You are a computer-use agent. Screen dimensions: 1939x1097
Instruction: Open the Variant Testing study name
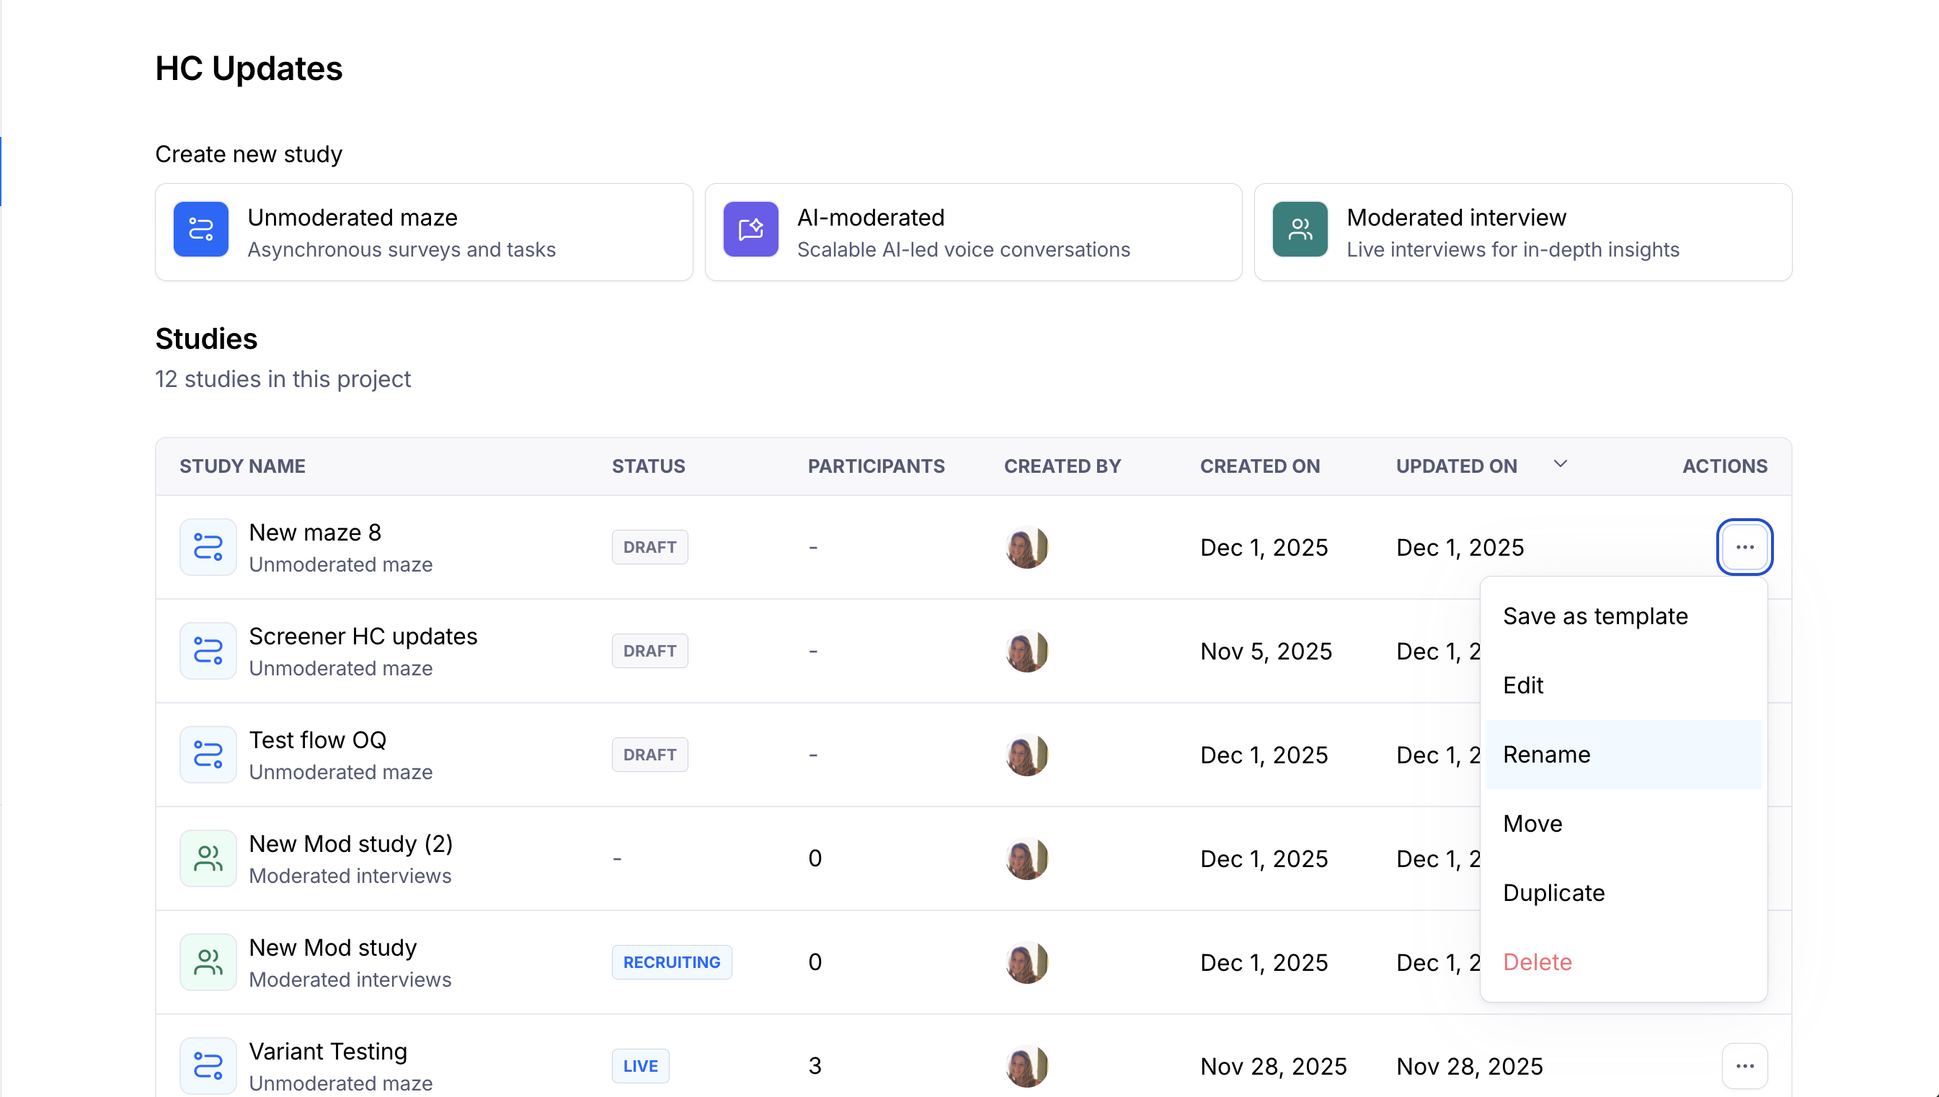pyautogui.click(x=328, y=1052)
